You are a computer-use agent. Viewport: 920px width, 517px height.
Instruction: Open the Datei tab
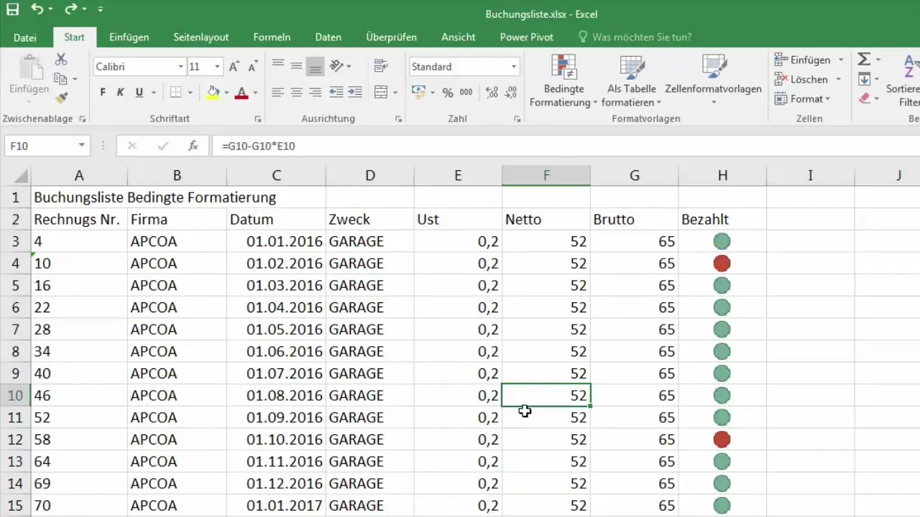click(x=25, y=37)
